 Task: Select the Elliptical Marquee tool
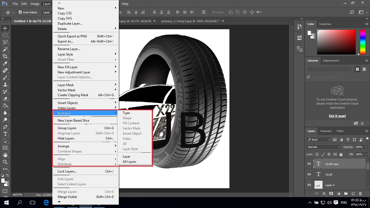5,35
